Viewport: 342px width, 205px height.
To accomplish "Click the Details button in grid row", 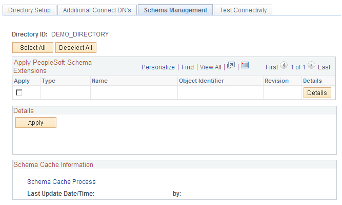I will coord(317,92).
